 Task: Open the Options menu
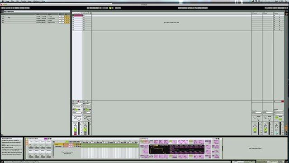click(36, 1)
